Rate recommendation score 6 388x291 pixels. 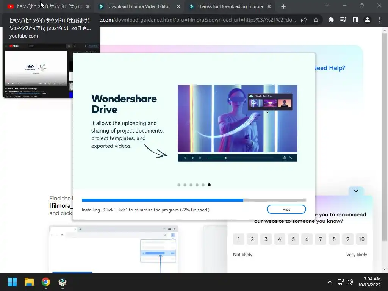pyautogui.click(x=307, y=239)
